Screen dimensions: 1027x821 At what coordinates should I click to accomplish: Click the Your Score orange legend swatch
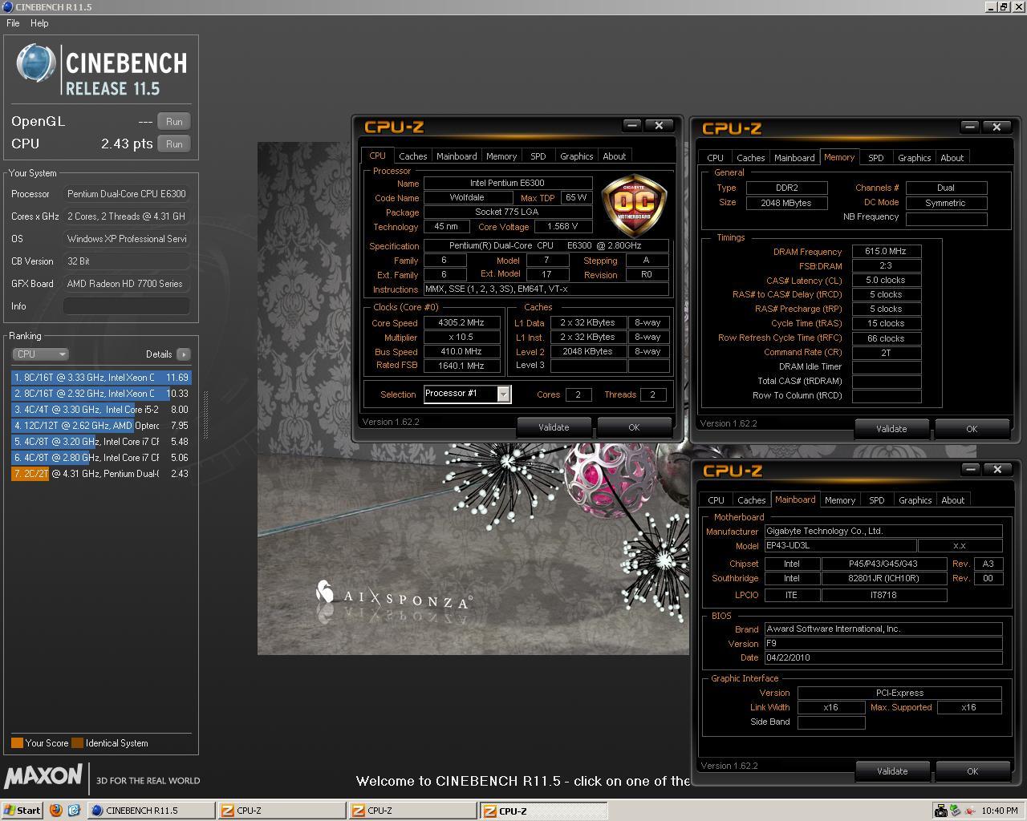(17, 742)
